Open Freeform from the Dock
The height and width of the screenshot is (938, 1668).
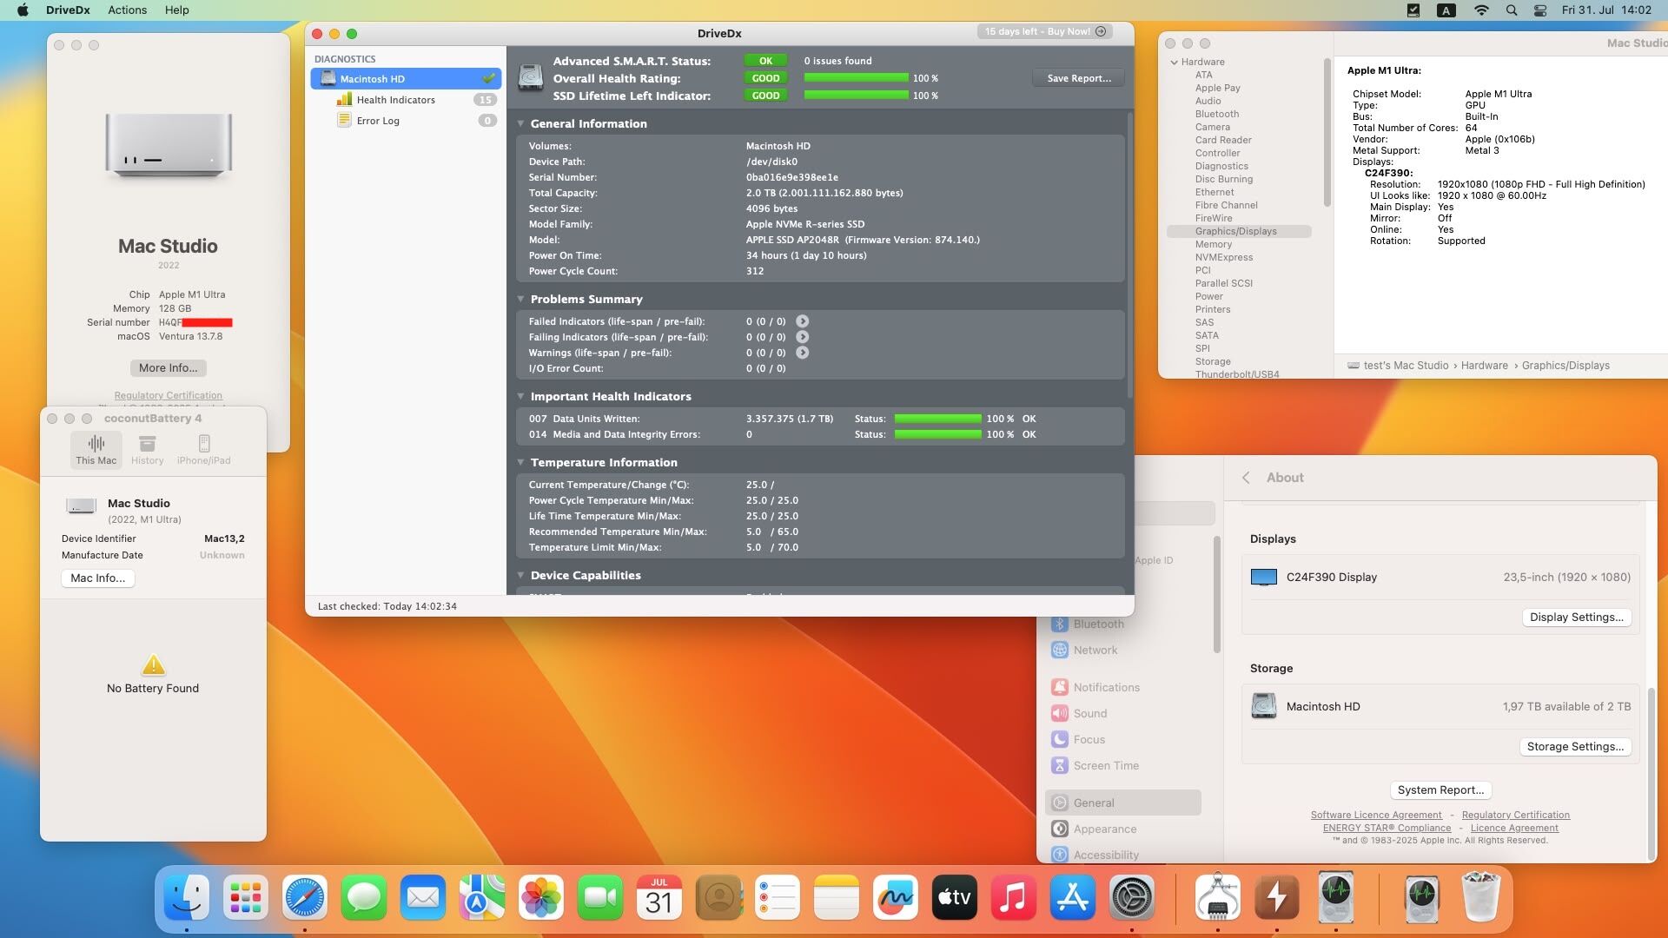point(896,897)
